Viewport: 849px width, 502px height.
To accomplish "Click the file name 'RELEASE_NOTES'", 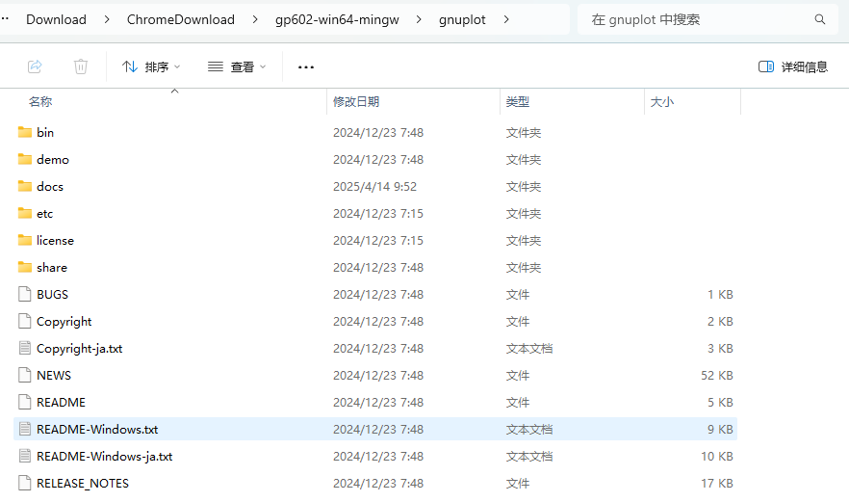I will point(83,484).
